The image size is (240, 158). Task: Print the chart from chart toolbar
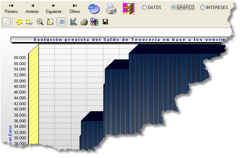pos(84,22)
